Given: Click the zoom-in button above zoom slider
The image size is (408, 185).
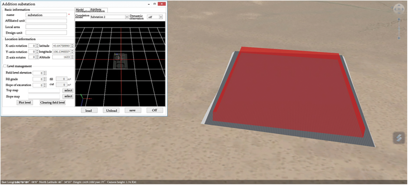Looking at the screenshot, I should [x=399, y=19].
